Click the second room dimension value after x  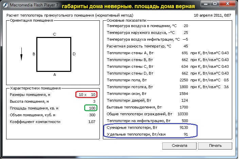(x=93, y=94)
